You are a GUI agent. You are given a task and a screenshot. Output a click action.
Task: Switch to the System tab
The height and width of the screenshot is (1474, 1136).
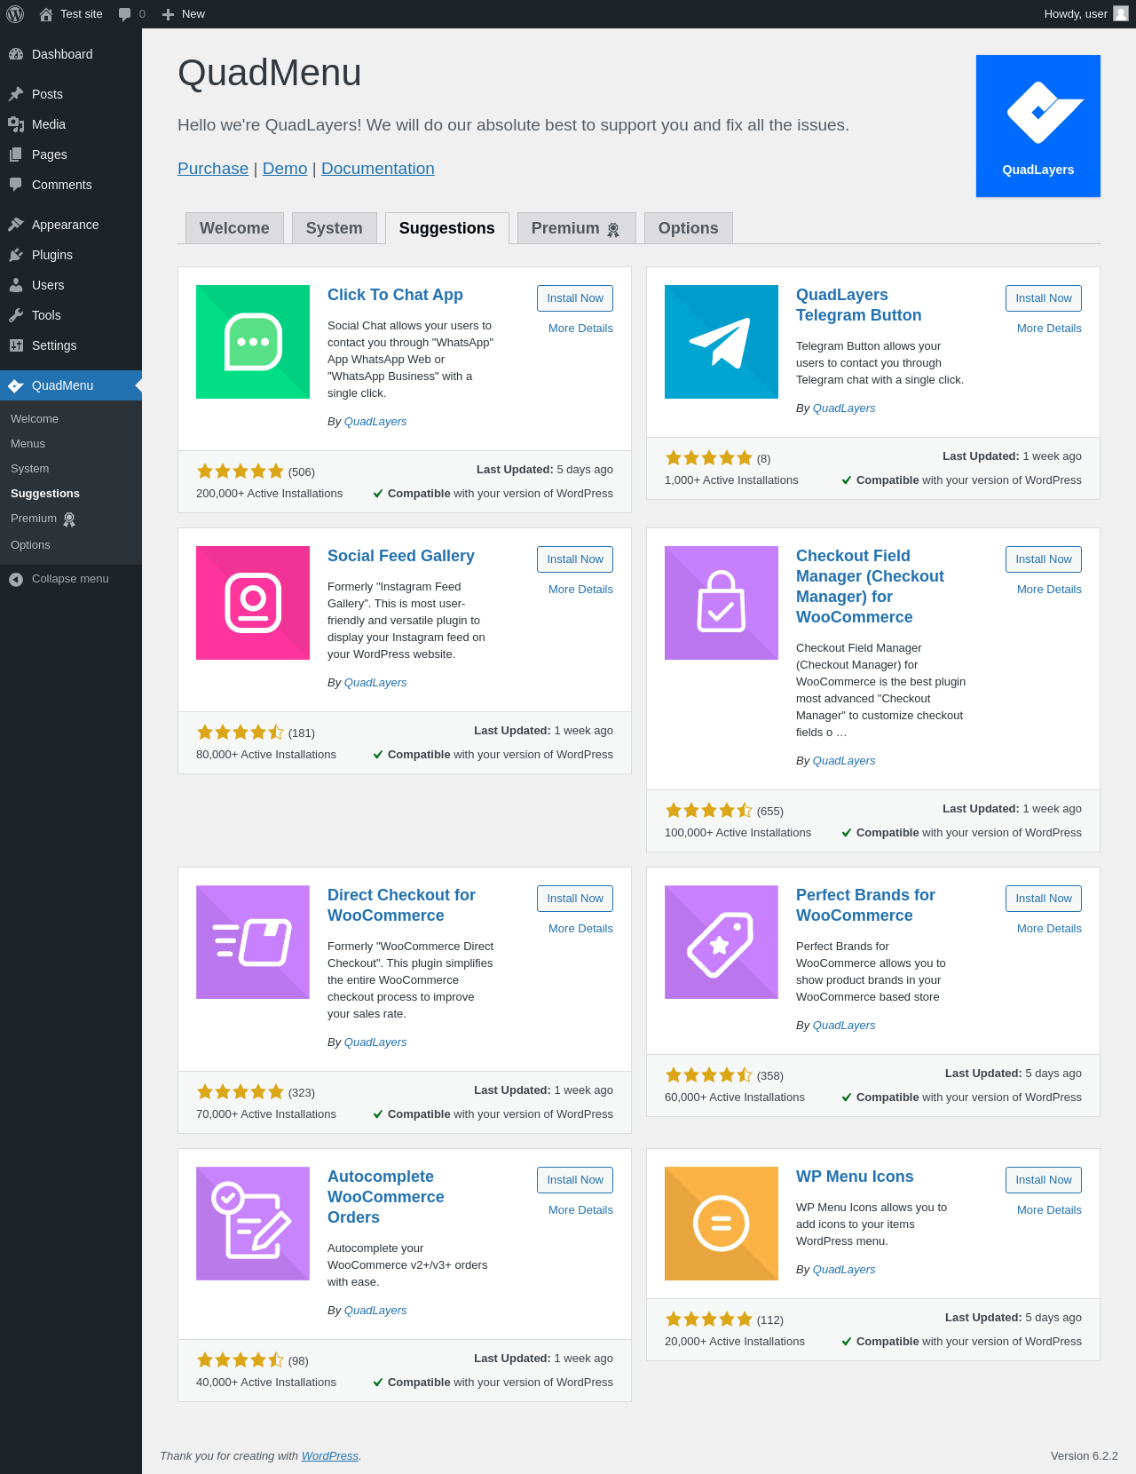[334, 228]
